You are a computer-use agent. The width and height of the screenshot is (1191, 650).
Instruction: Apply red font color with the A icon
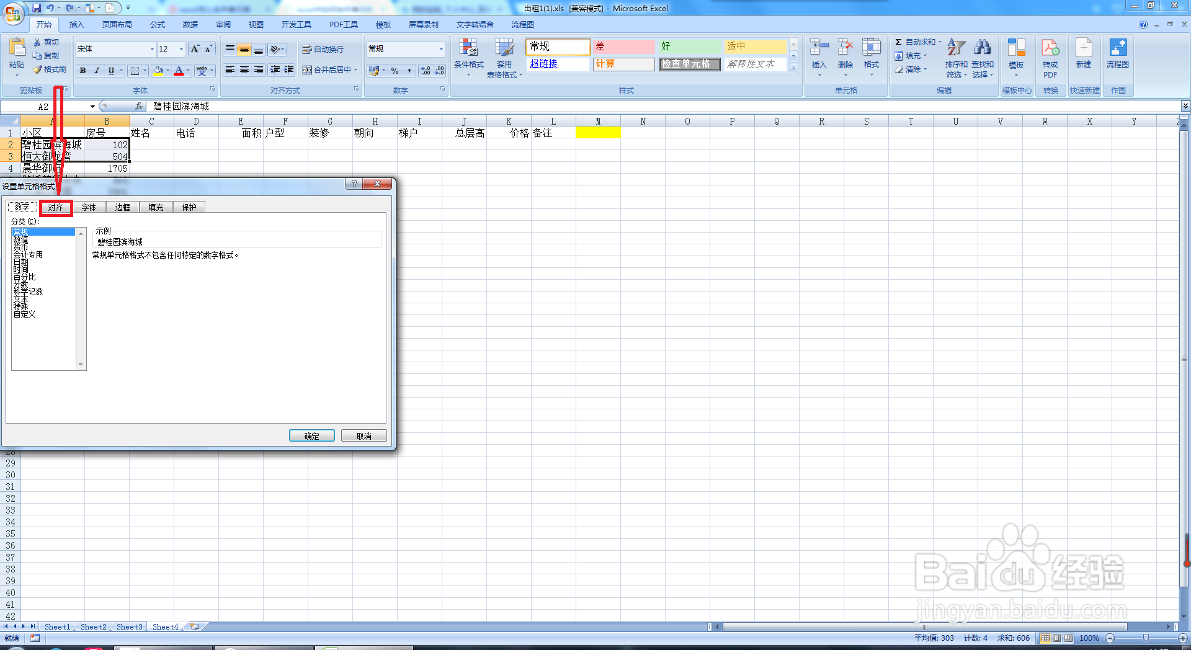pos(179,71)
